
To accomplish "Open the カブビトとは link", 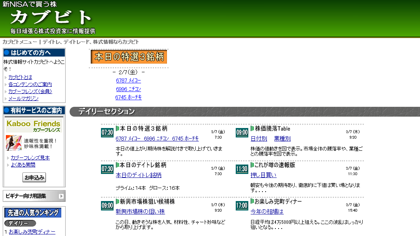I will tap(20, 77).
